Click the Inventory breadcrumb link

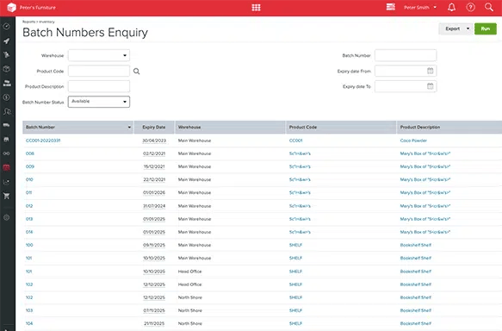click(46, 22)
